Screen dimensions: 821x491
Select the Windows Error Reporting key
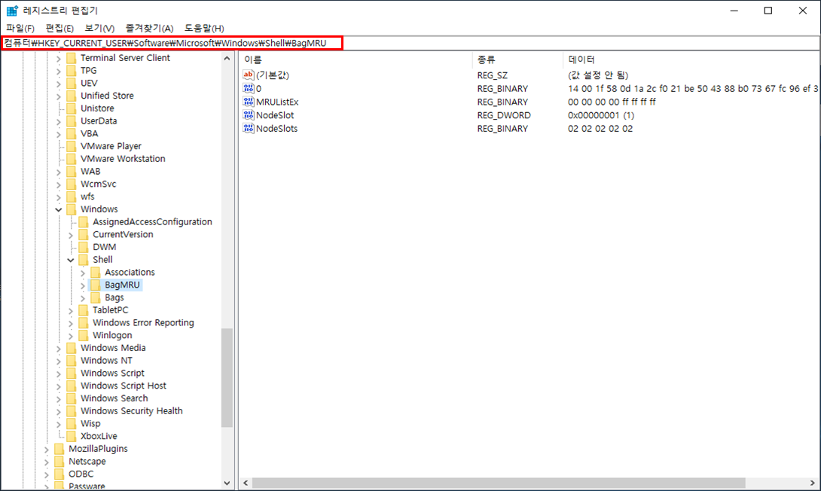pyautogui.click(x=143, y=323)
